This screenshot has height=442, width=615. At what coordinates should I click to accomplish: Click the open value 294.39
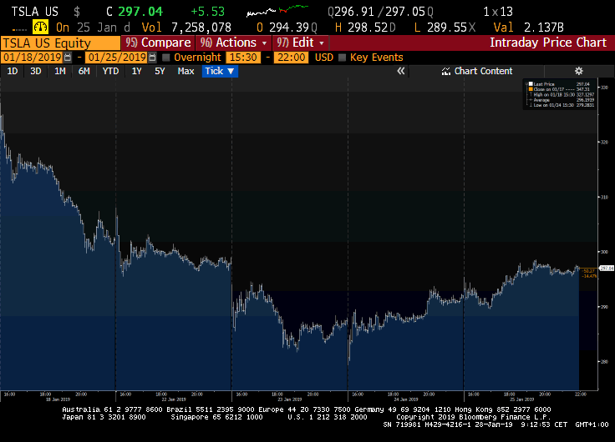pyautogui.click(x=289, y=28)
